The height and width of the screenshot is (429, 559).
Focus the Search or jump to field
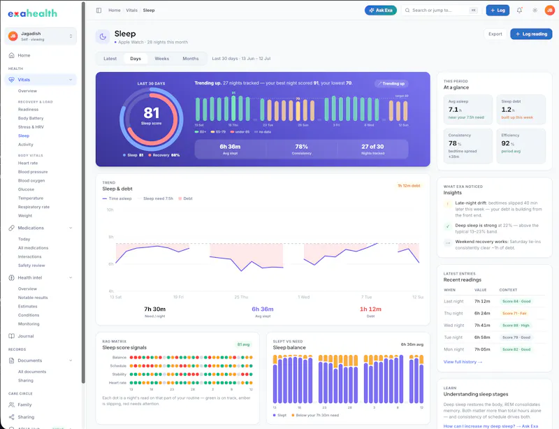(x=442, y=10)
